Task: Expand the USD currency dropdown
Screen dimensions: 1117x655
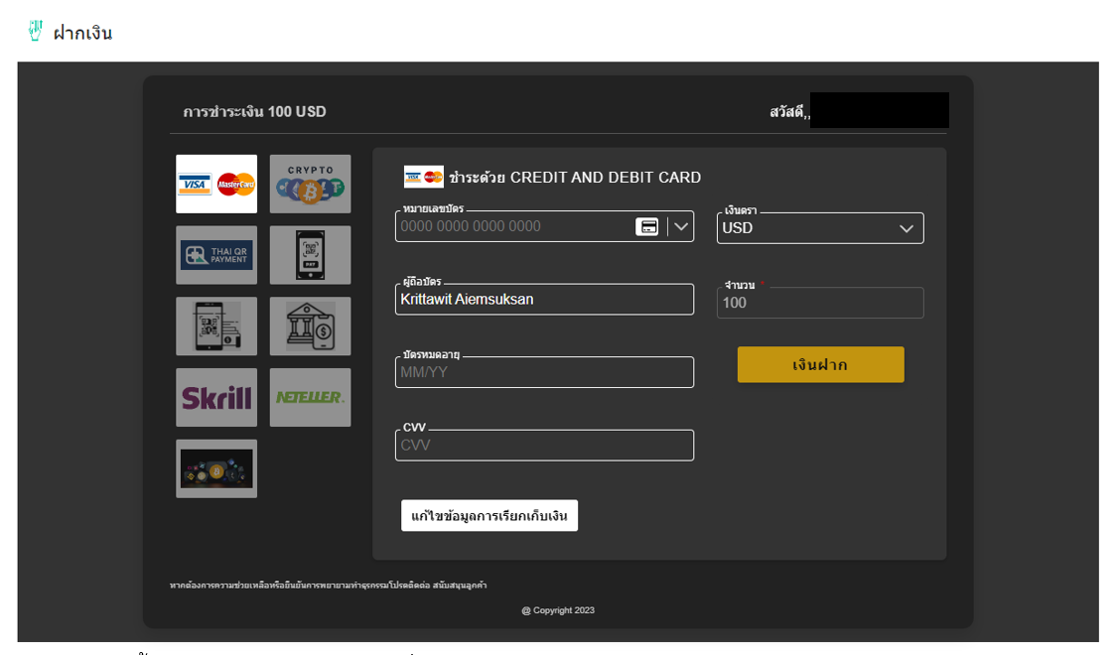Action: pyautogui.click(x=906, y=228)
